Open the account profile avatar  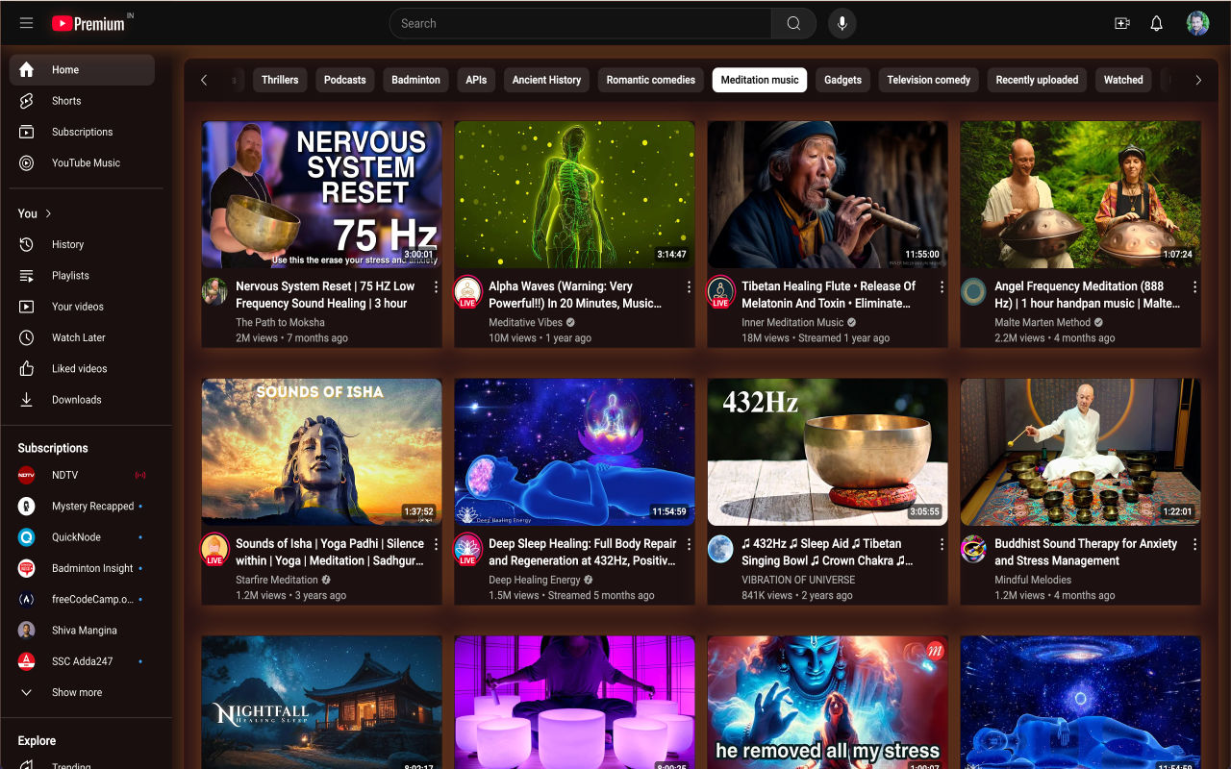coord(1197,23)
